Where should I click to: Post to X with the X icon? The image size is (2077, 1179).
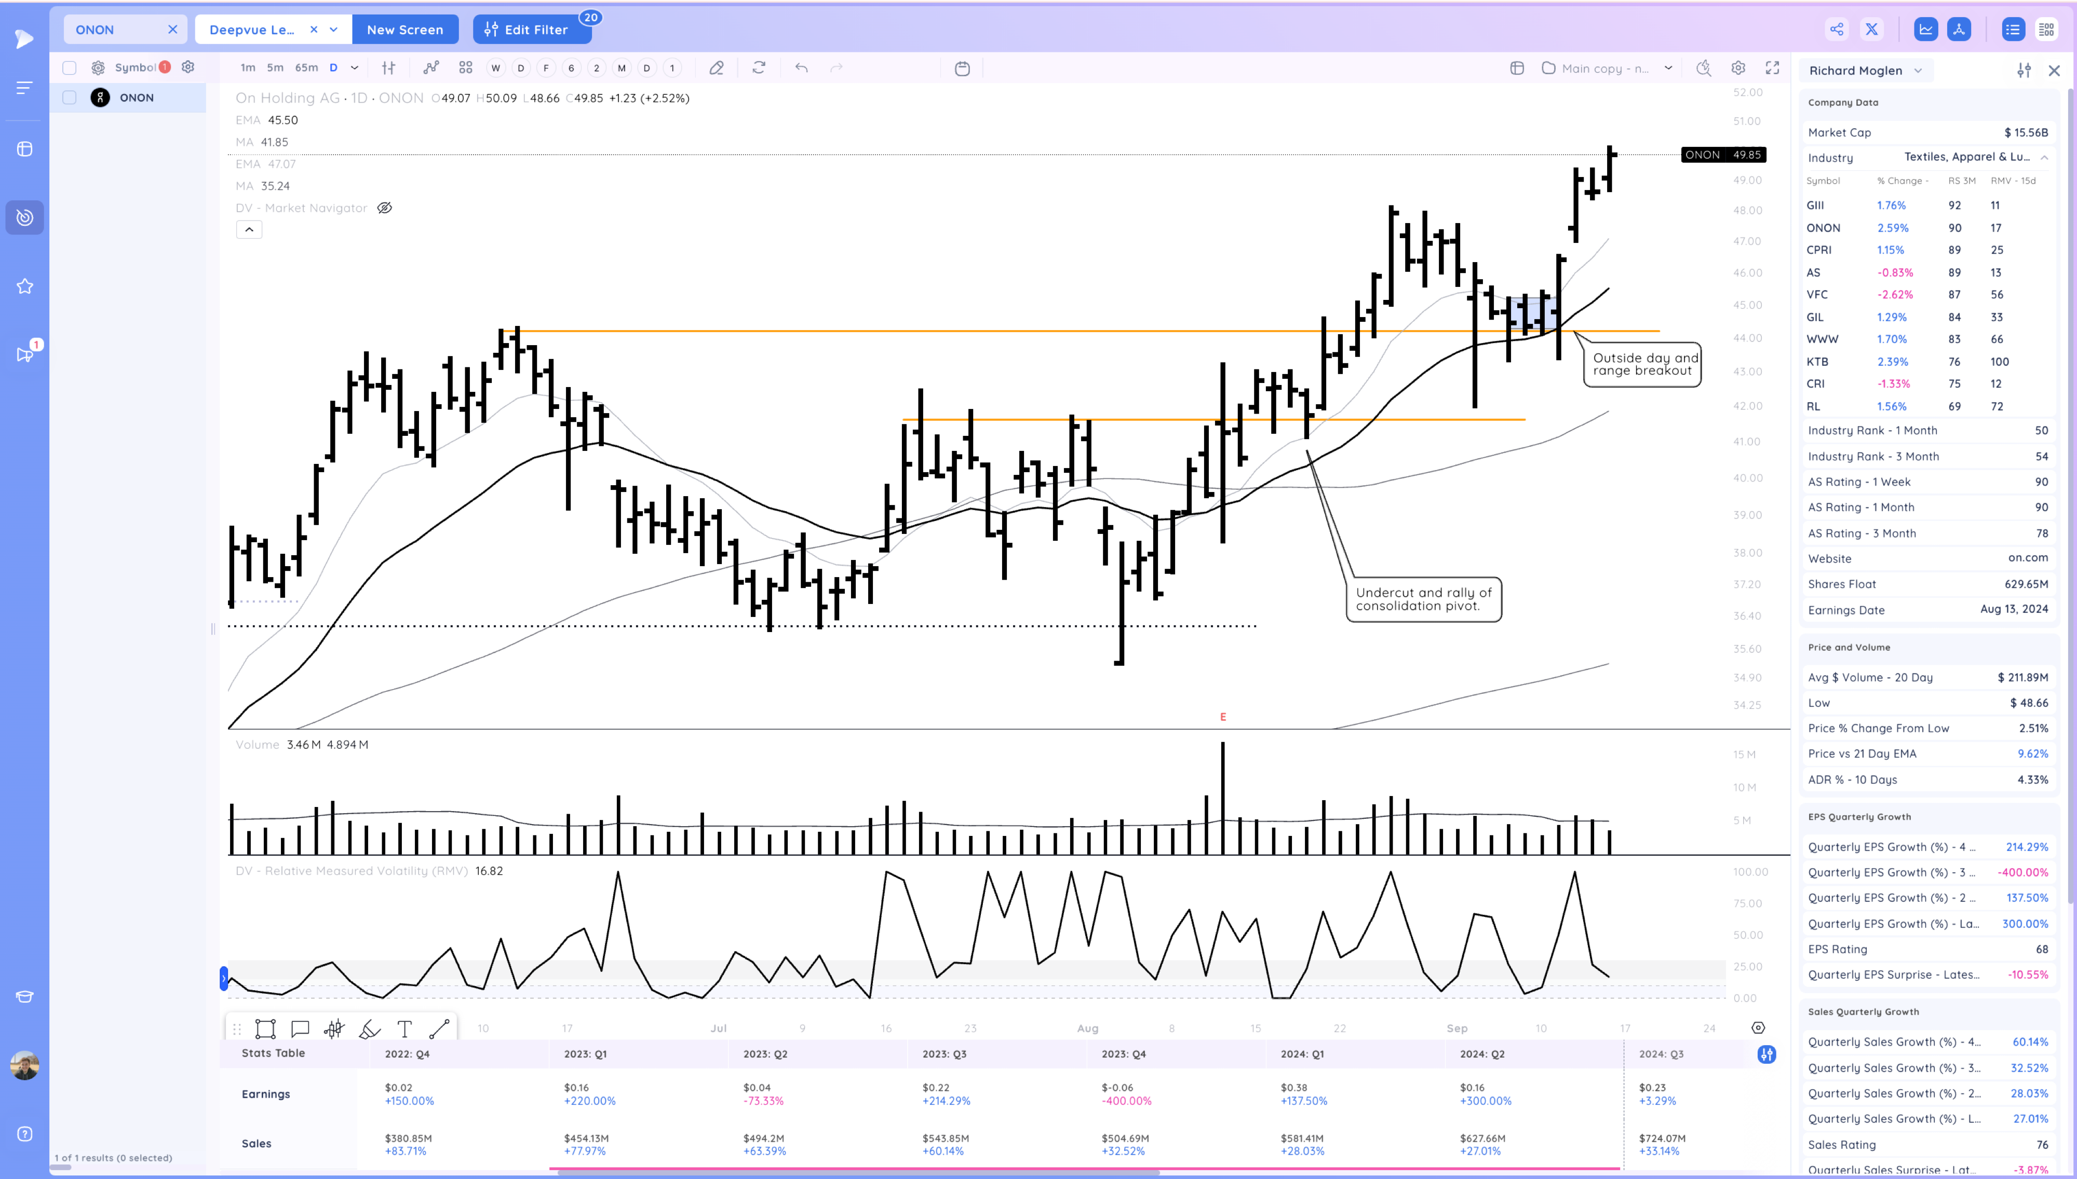[1871, 30]
